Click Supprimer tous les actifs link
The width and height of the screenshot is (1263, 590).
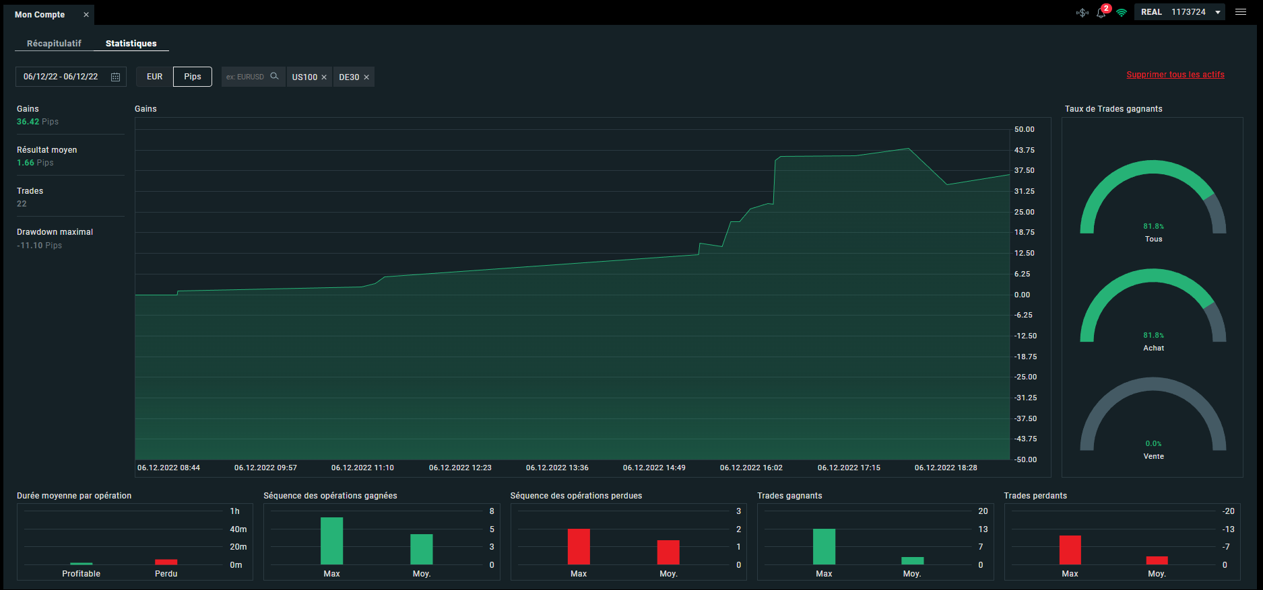click(1175, 75)
